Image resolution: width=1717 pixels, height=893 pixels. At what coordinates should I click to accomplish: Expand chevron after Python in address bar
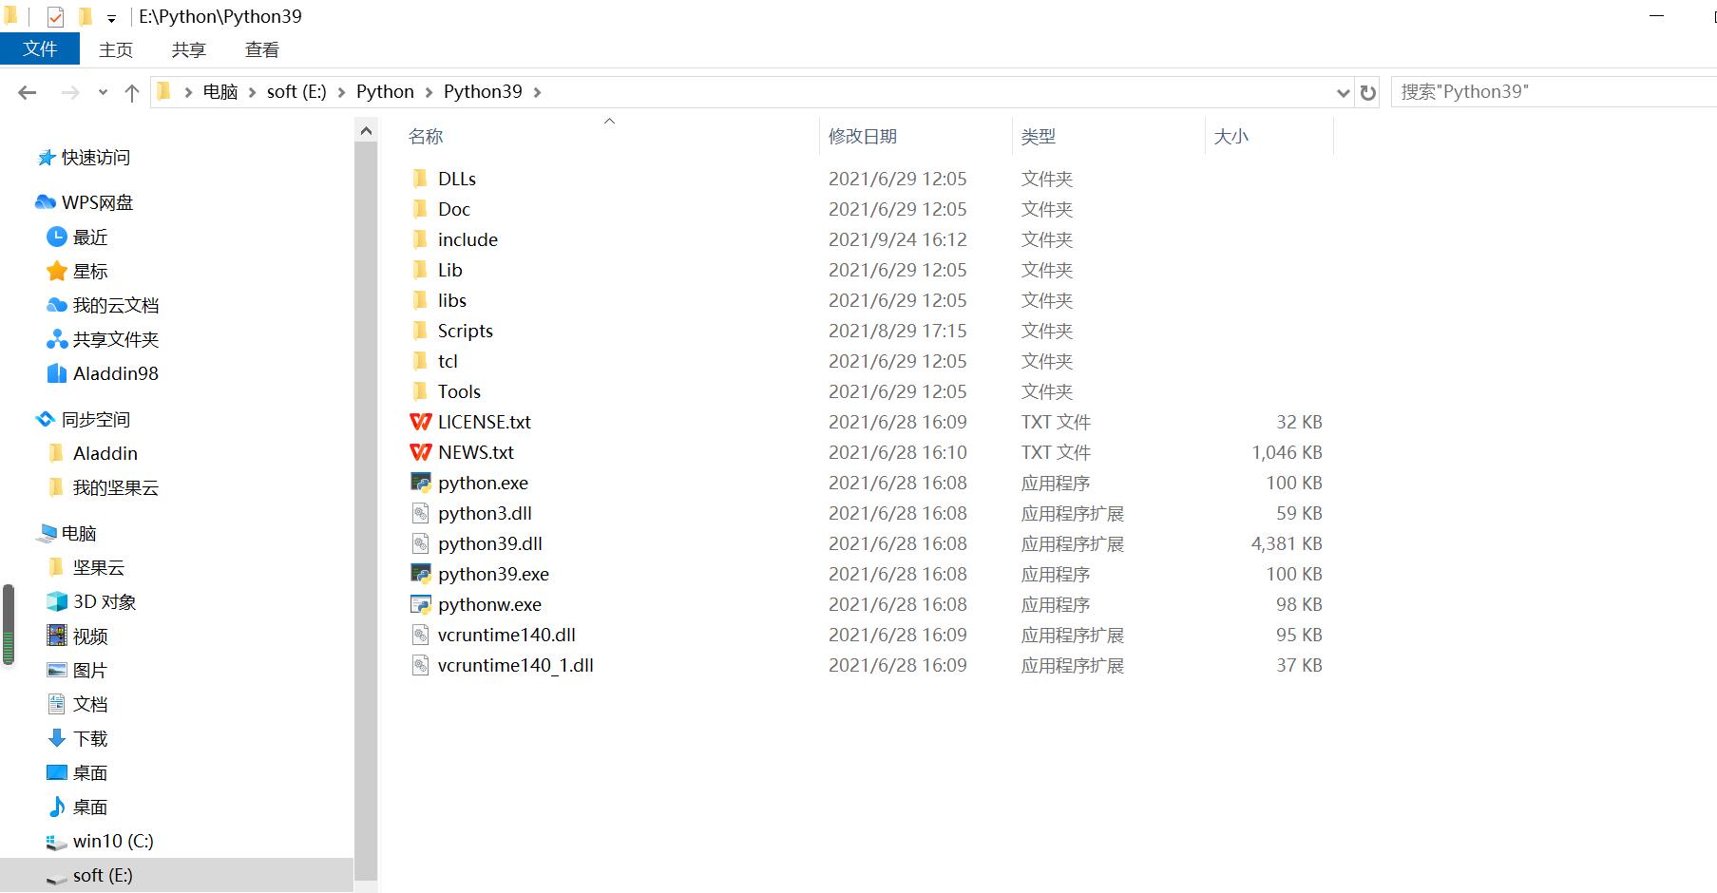click(x=429, y=92)
